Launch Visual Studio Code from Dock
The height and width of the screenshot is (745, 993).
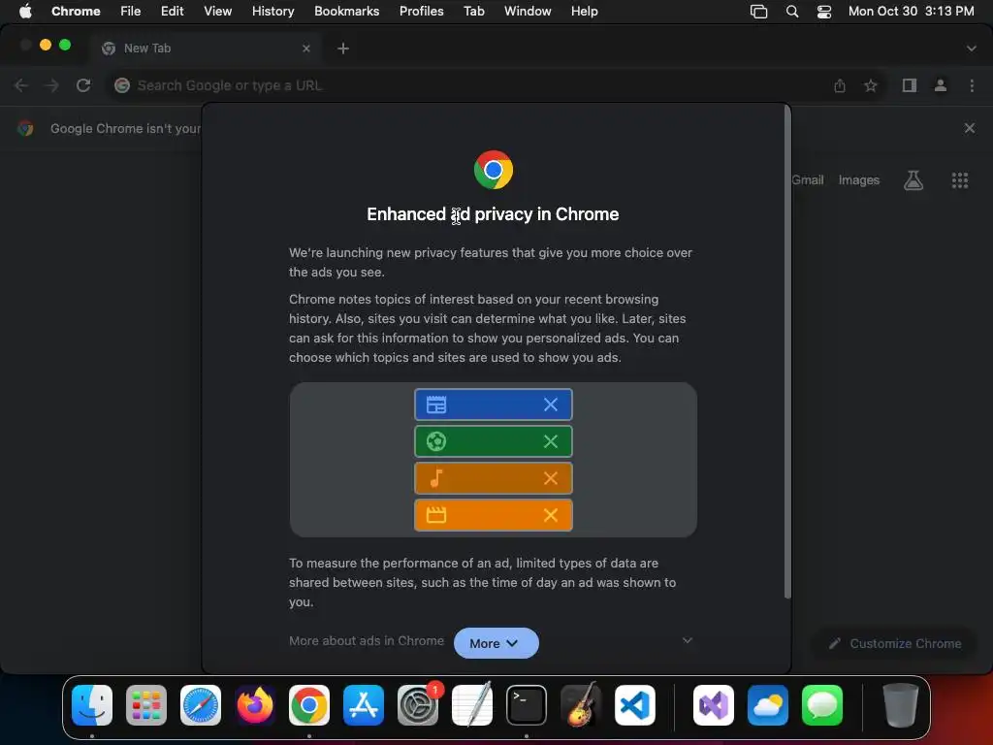[634, 705]
